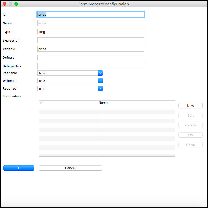Focus the empty Expression field
Image resolution: width=208 pixels, height=208 pixels.
(x=91, y=40)
